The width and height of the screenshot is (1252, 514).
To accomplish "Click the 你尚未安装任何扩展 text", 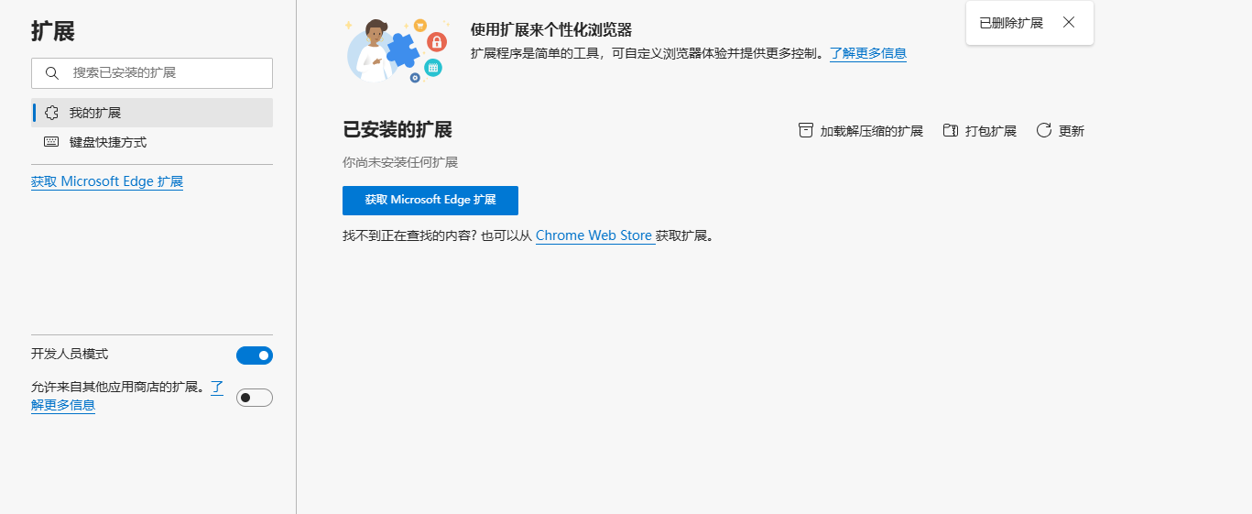I will click(x=400, y=162).
